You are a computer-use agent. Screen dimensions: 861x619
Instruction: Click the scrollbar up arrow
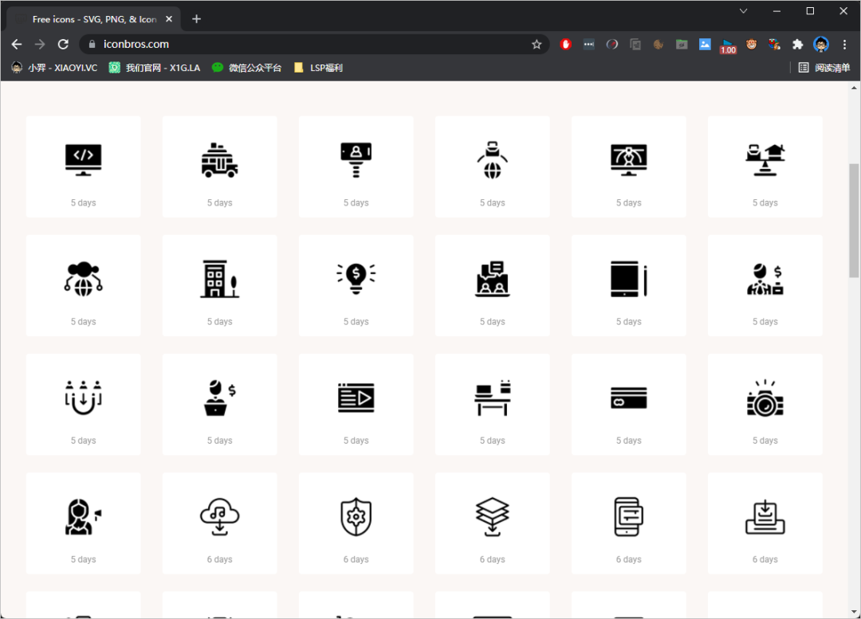pos(854,88)
